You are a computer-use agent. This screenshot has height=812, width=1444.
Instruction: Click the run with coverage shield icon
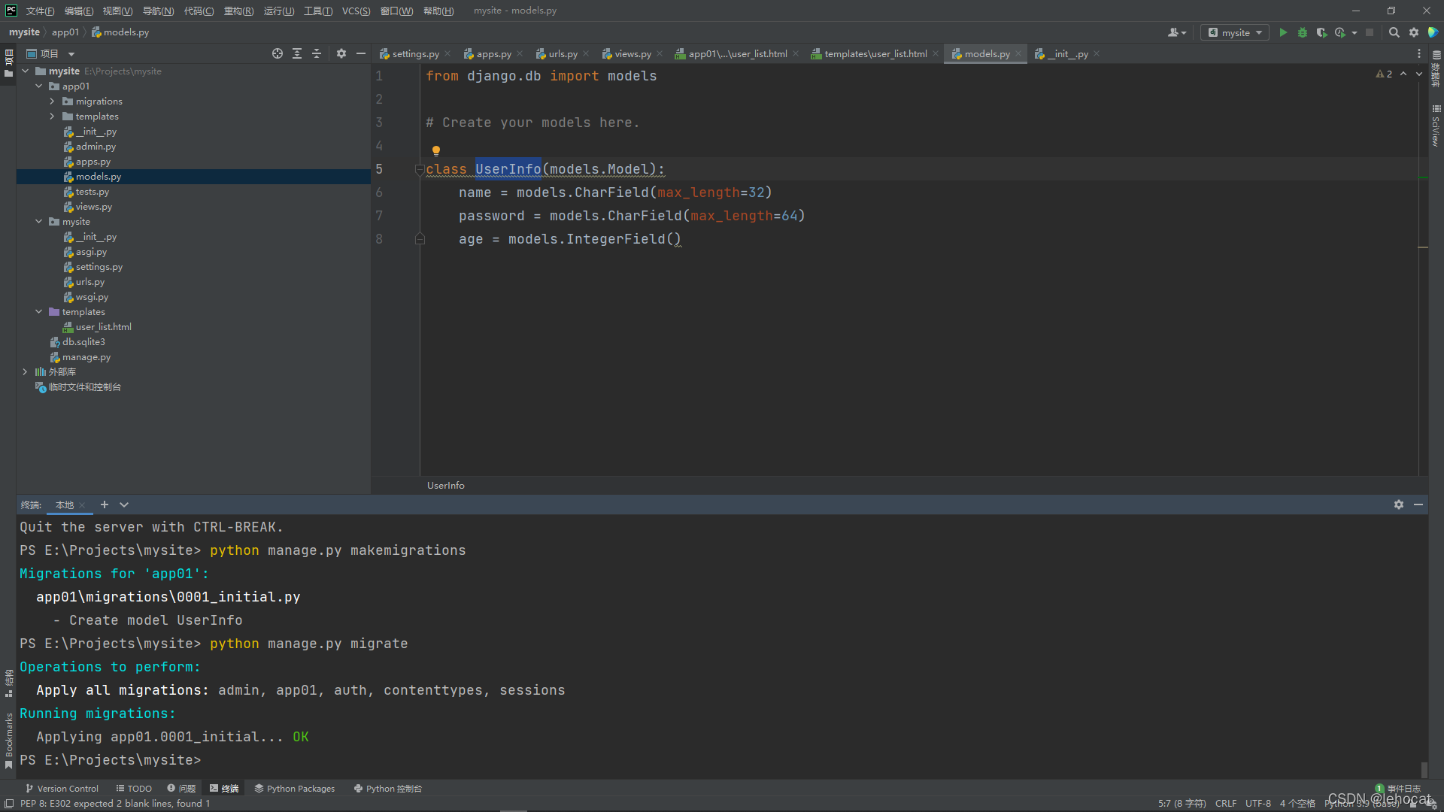(x=1321, y=32)
